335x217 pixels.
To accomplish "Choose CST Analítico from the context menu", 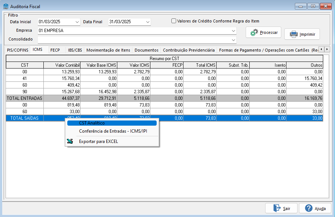I will tap(112, 123).
